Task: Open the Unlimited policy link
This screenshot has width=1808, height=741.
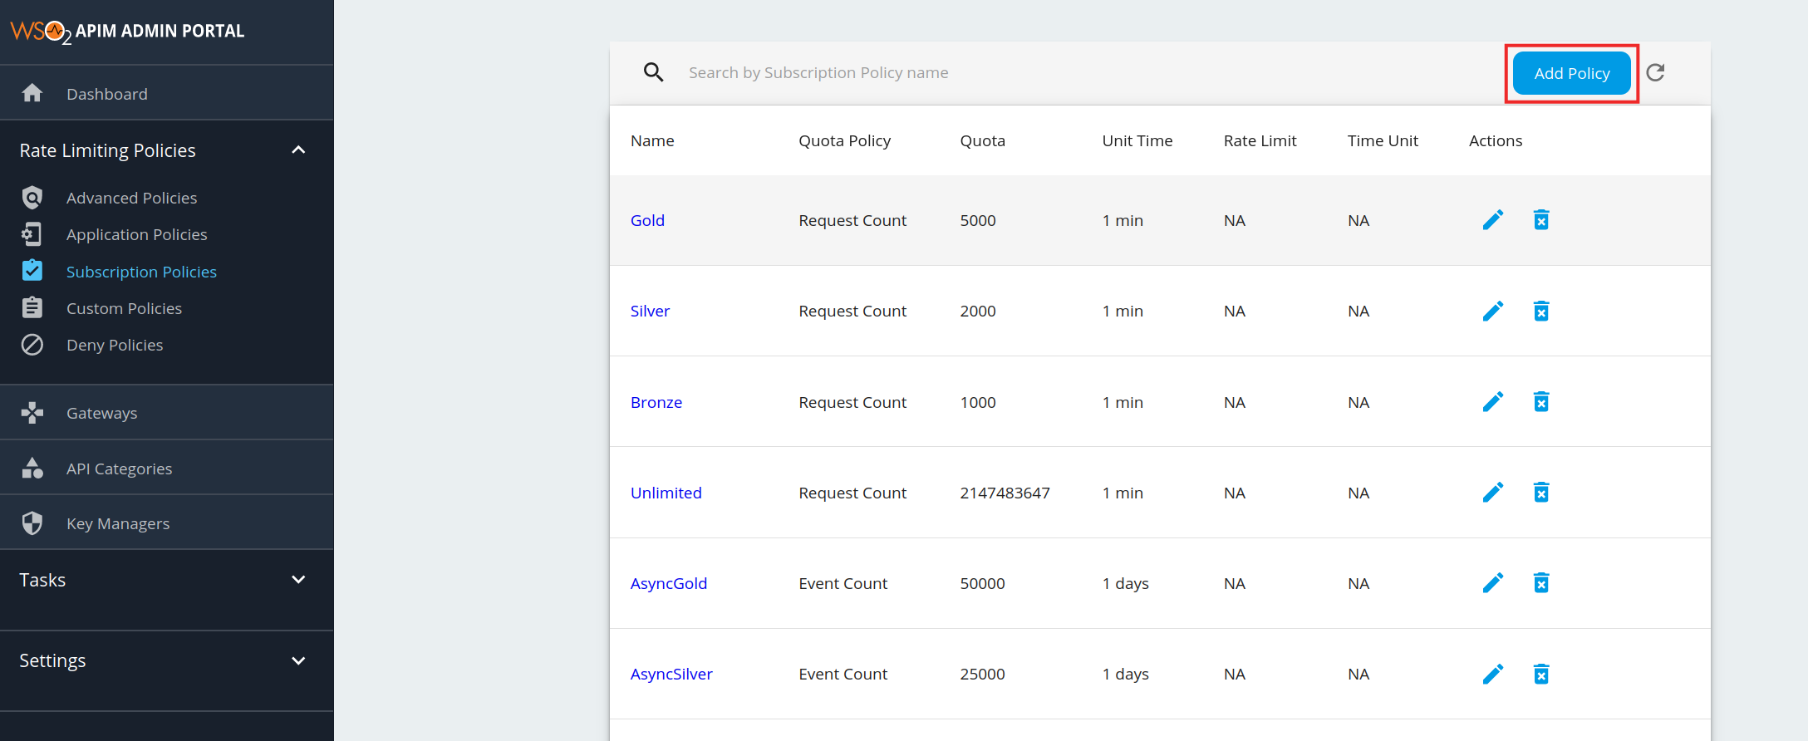Action: [666, 493]
